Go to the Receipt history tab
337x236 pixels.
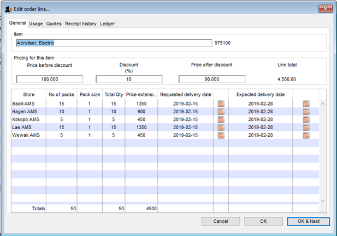pyautogui.click(x=80, y=24)
